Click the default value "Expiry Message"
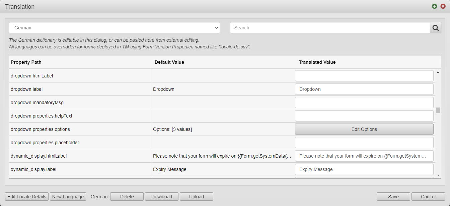The width and height of the screenshot is (450, 206). pos(170,169)
